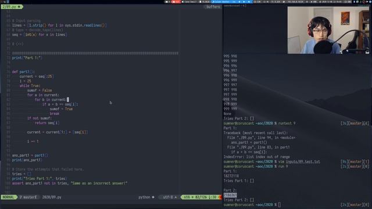The image size is (372, 209).
Task: Click the i = 25 line
Action: click(26, 81)
